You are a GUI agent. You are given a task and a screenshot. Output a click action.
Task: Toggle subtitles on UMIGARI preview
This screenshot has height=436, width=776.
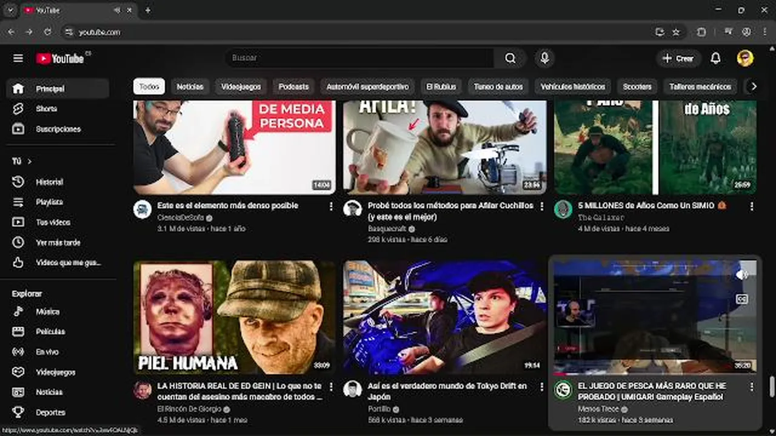741,299
